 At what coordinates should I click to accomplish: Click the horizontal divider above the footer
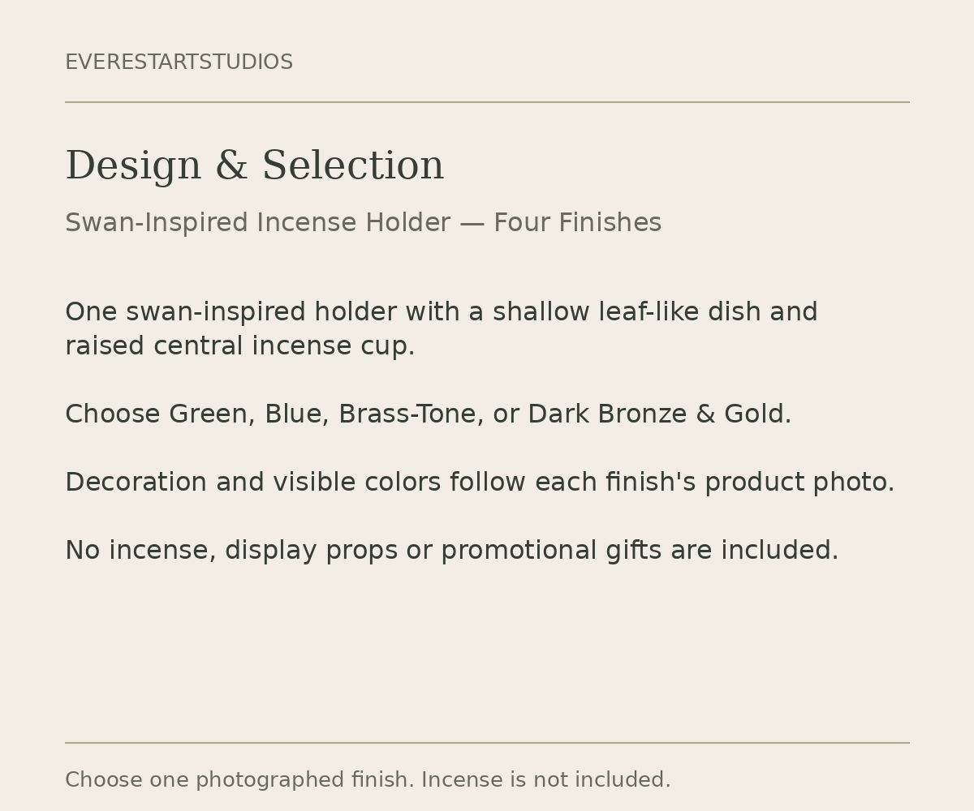487,743
